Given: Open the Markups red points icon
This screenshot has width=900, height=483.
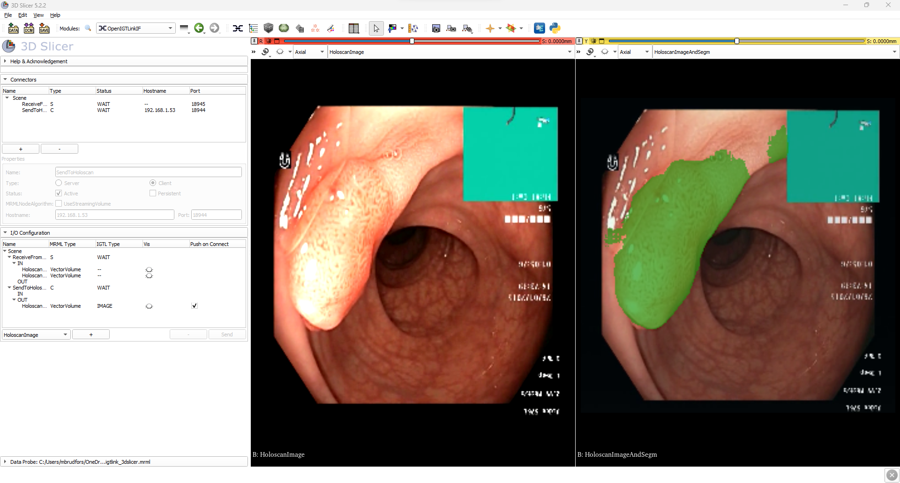Looking at the screenshot, I should coord(315,28).
